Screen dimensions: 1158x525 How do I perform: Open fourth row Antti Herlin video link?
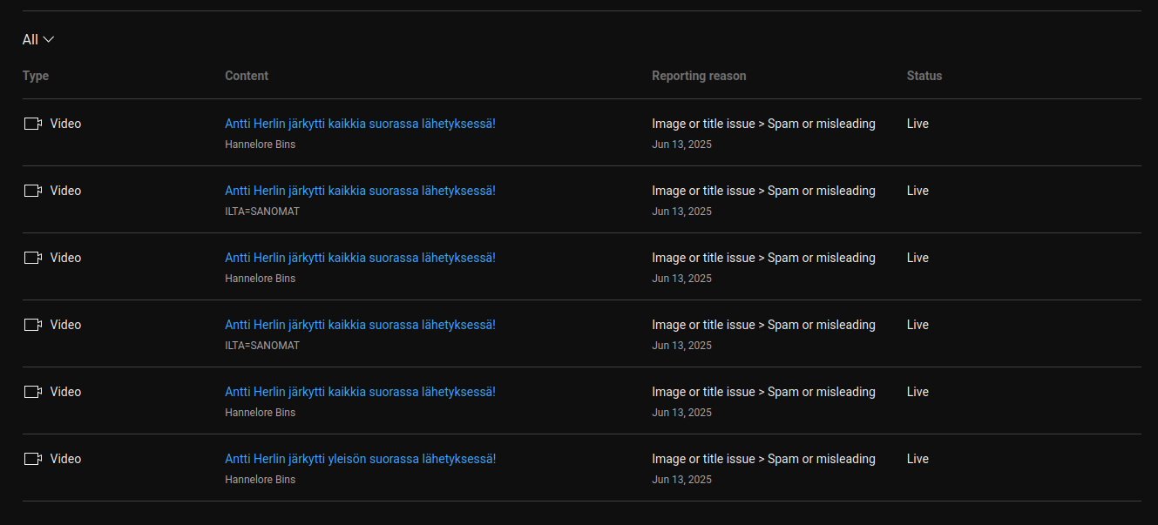pyautogui.click(x=360, y=325)
